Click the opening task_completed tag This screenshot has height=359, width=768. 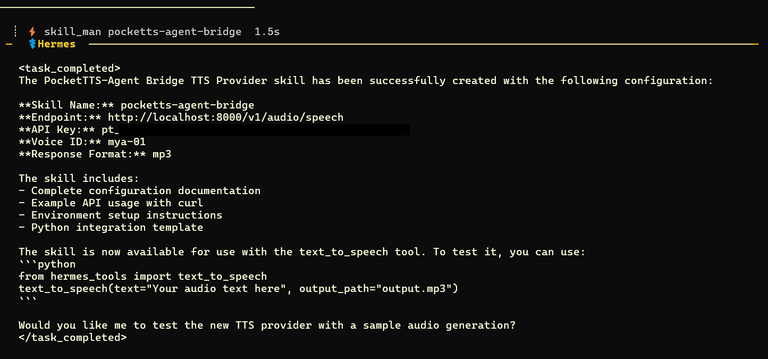click(70, 68)
